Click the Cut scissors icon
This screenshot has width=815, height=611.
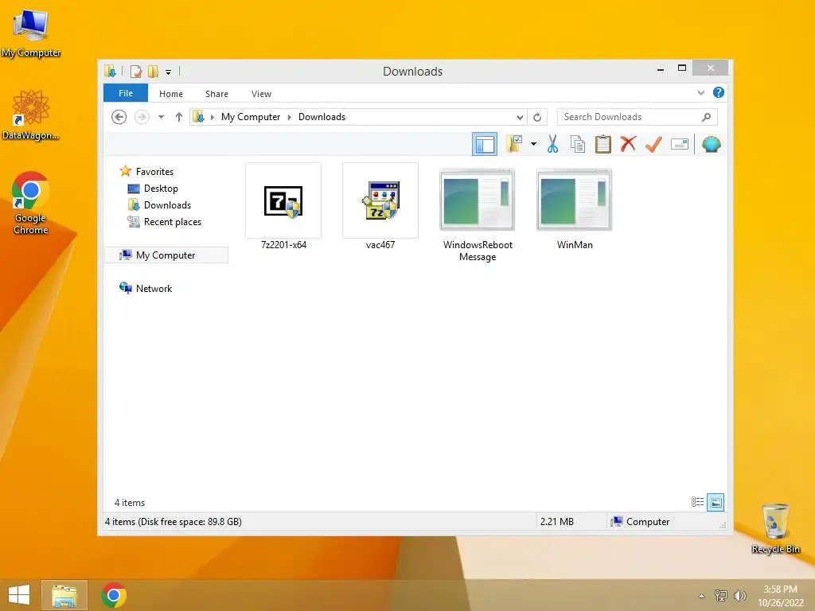552,145
